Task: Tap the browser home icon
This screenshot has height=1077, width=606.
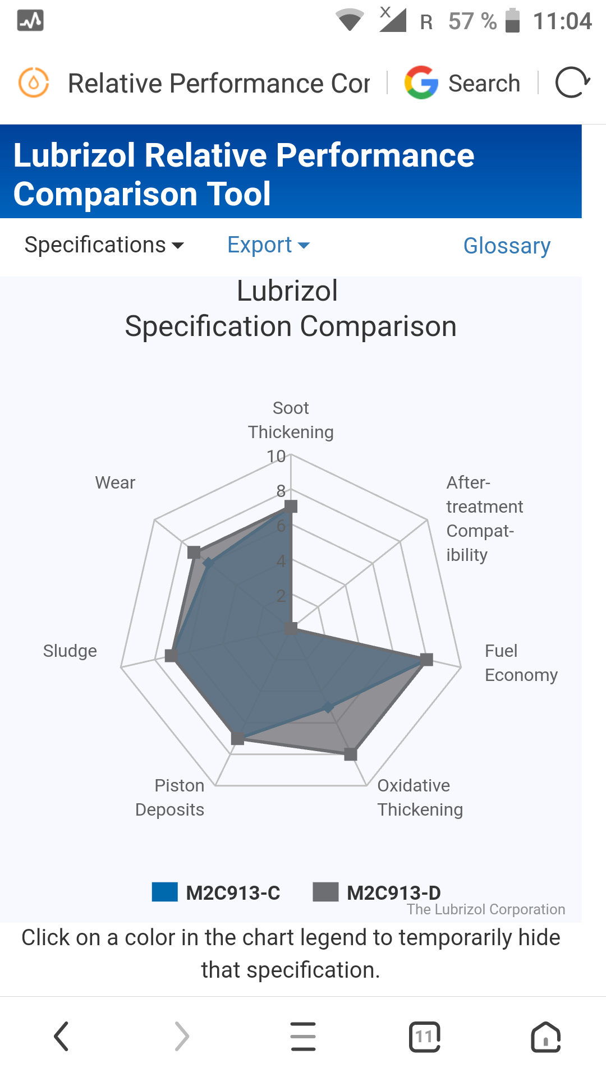Action: (x=545, y=1036)
